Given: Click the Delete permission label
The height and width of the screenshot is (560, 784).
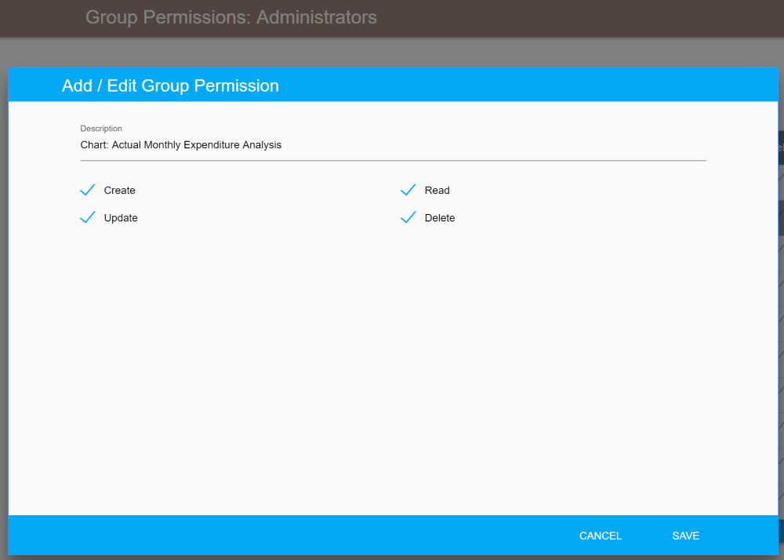Looking at the screenshot, I should point(440,217).
